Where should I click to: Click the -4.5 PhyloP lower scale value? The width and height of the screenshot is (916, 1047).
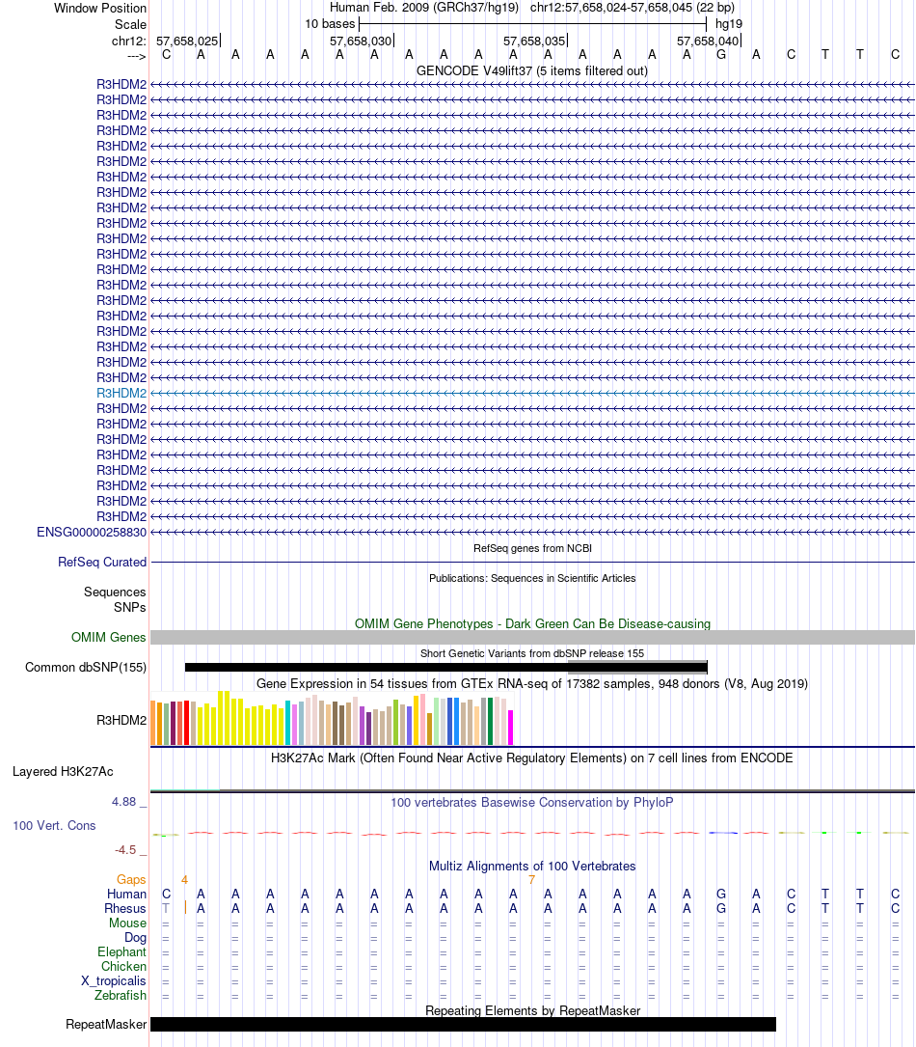click(124, 850)
